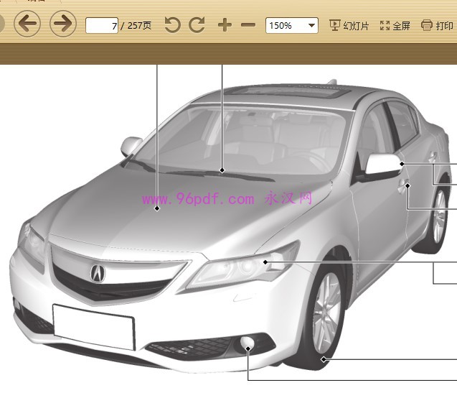Click the 永汉网 watermark text

pos(289,198)
